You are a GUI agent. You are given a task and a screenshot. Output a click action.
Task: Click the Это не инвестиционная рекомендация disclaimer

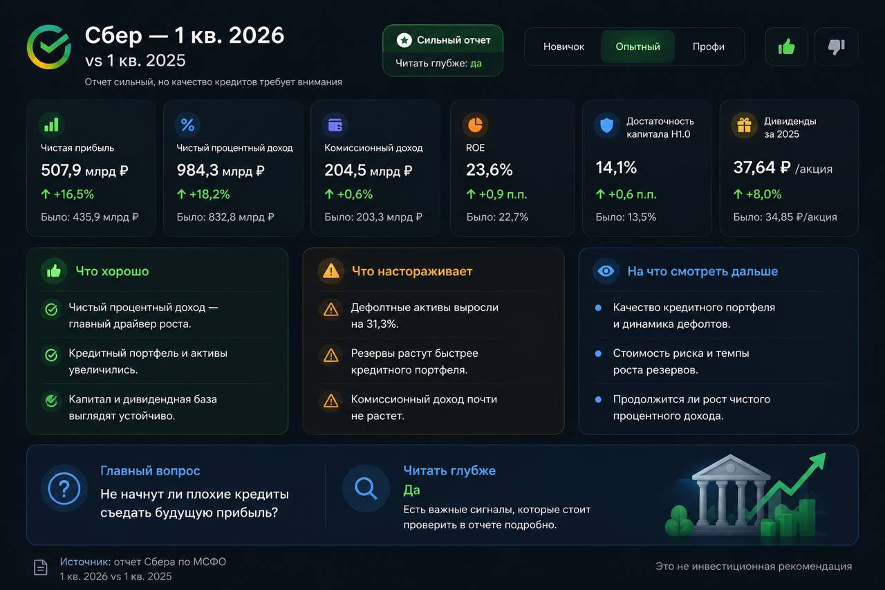coord(754,566)
